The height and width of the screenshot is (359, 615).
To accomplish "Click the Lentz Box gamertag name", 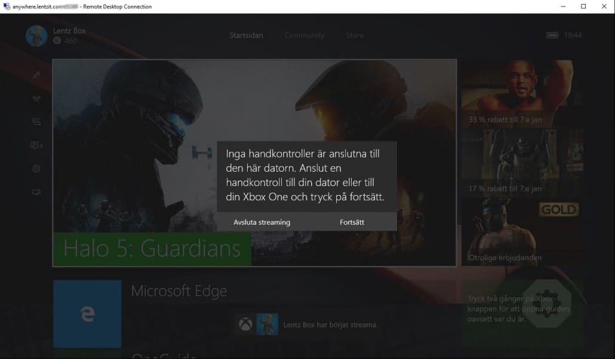I will tap(69, 31).
